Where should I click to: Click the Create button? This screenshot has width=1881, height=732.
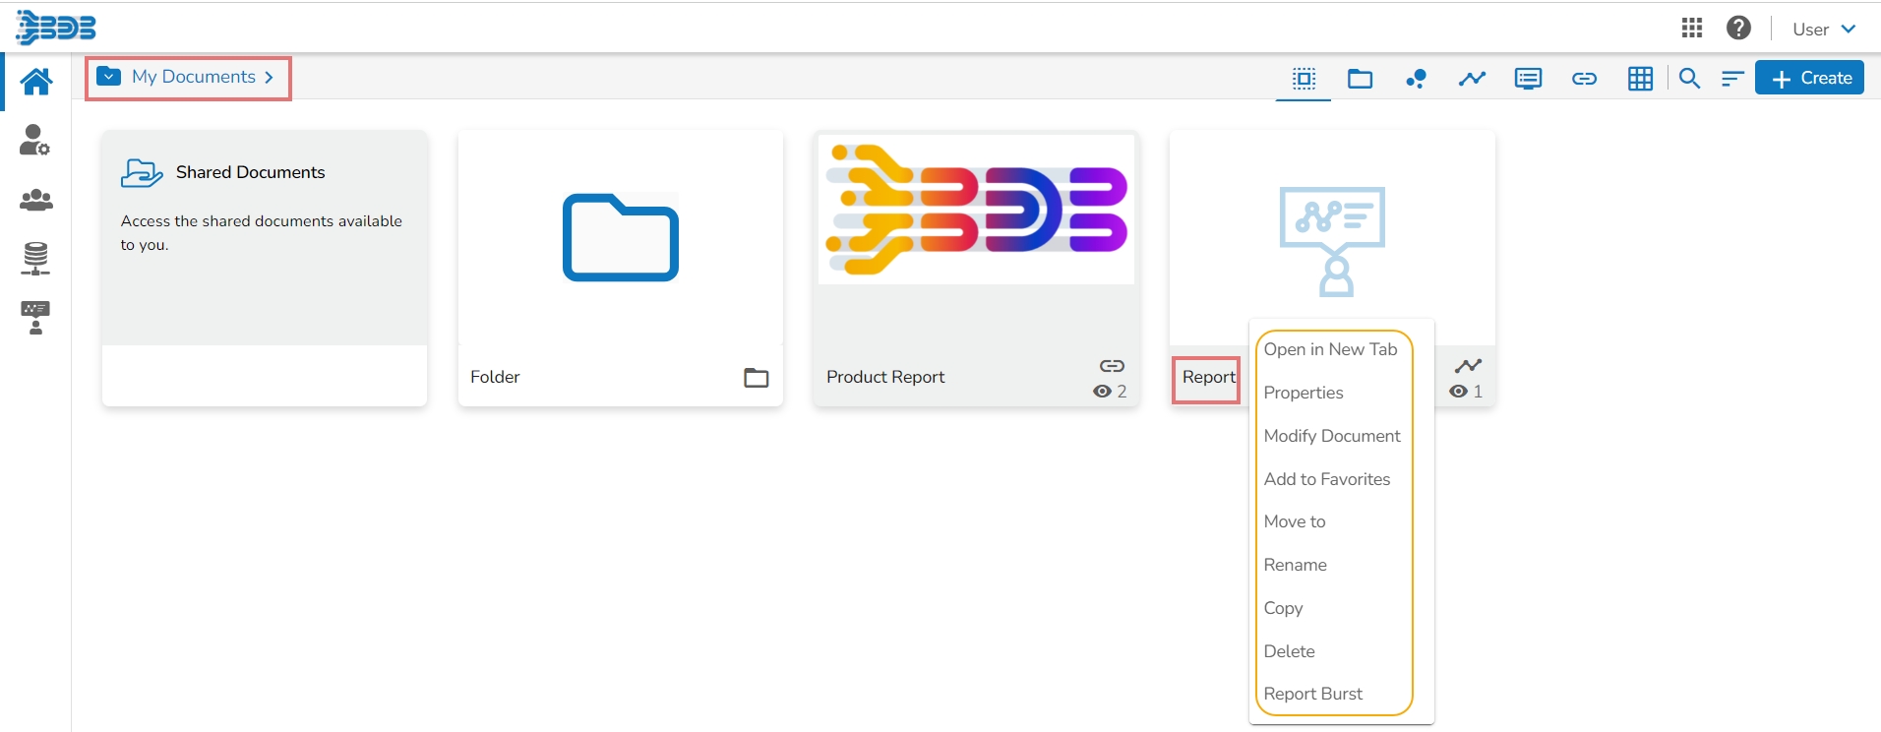[1810, 78]
